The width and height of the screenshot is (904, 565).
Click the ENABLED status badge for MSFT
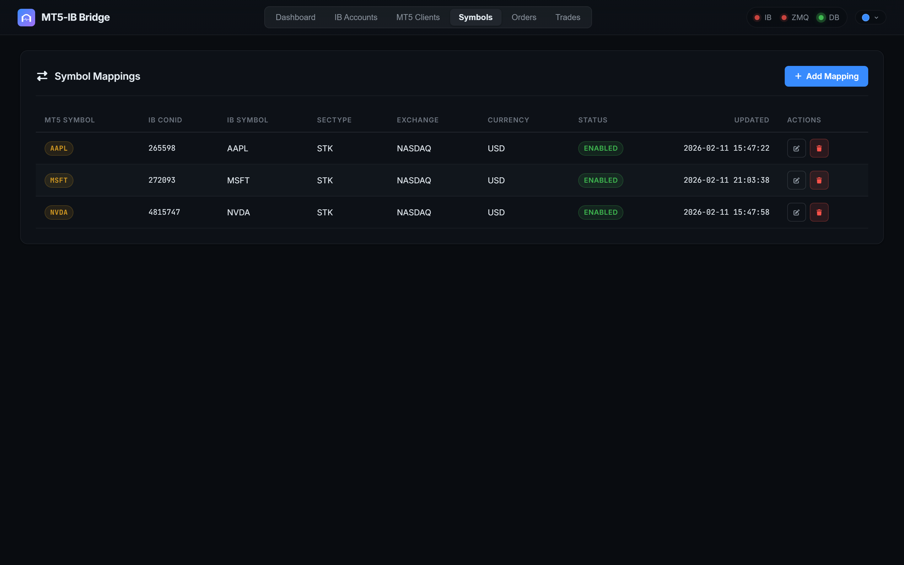pos(600,180)
